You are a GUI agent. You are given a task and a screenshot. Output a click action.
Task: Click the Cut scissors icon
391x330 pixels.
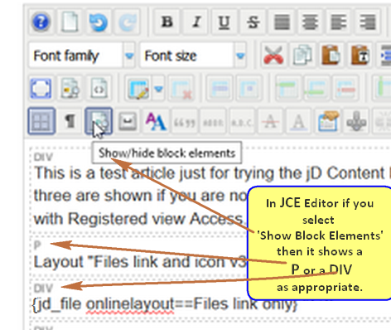[x=273, y=56]
